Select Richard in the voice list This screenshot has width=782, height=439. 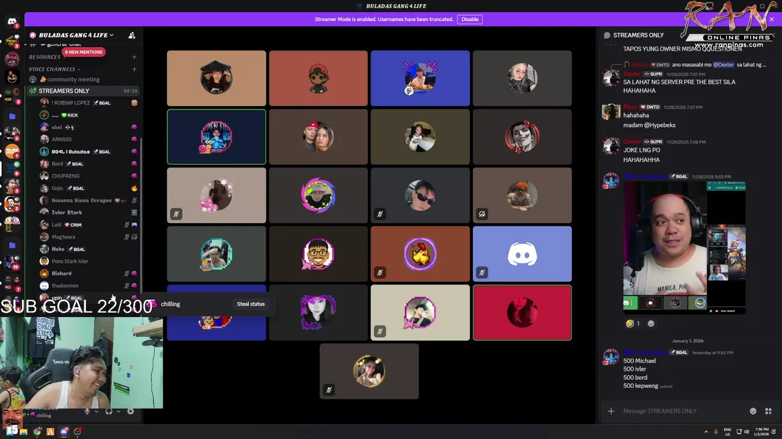(x=89, y=273)
